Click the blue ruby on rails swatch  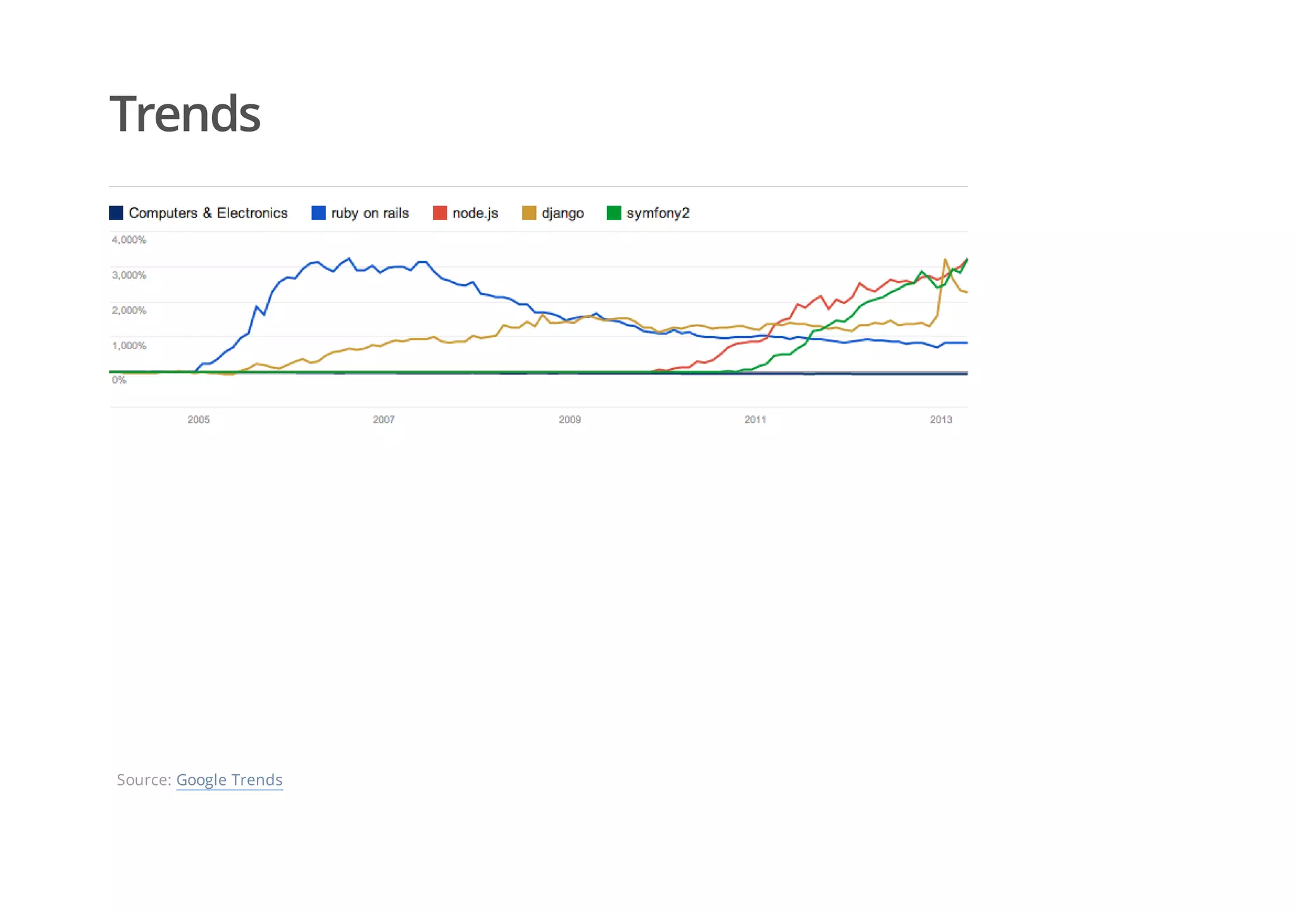(318, 213)
